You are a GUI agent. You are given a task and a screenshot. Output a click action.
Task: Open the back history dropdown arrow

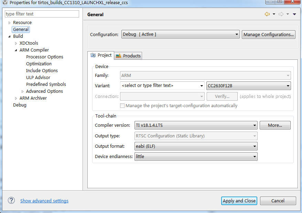[274, 14]
